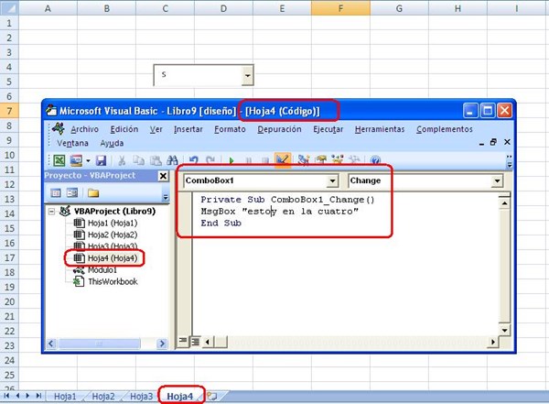Click View Code icon in Project panel
Viewport: 549px width, 404px height.
(56, 192)
